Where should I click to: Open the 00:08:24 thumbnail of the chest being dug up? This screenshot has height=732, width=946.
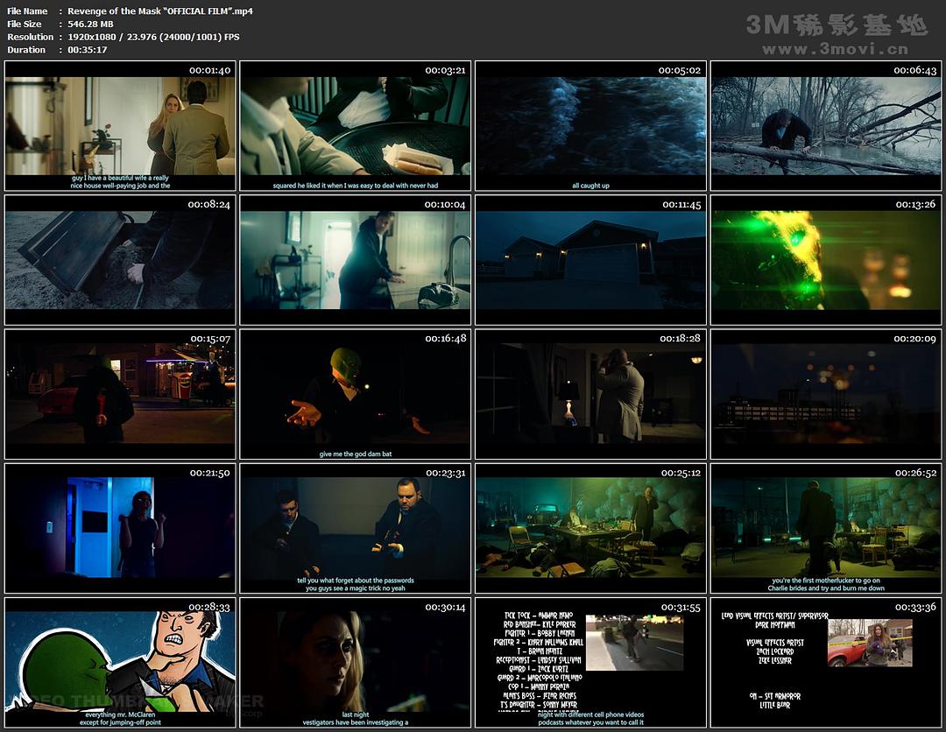coord(120,260)
